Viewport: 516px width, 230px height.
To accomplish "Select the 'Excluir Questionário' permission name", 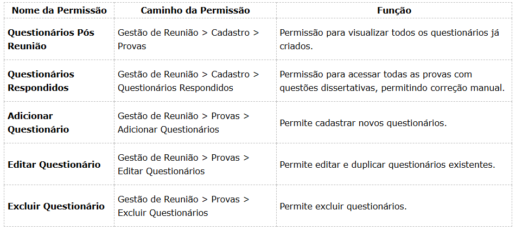I will click(56, 206).
